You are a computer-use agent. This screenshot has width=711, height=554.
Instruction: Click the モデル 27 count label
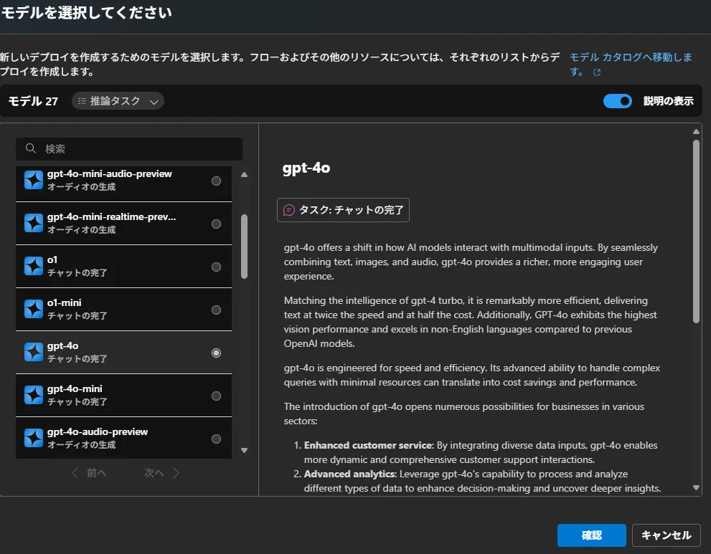[x=33, y=101]
